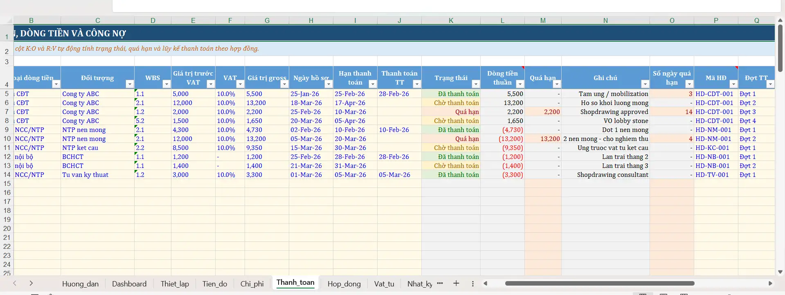The width and height of the screenshot is (785, 295).
Task: Select the Quá hạn status cell in row 7
Action: point(451,112)
